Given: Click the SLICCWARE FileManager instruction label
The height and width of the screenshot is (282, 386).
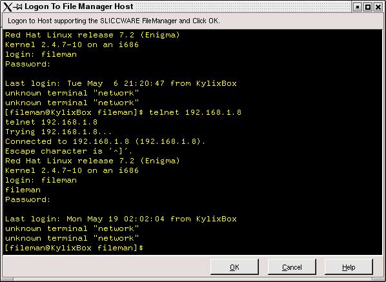Looking at the screenshot, I should click(114, 21).
